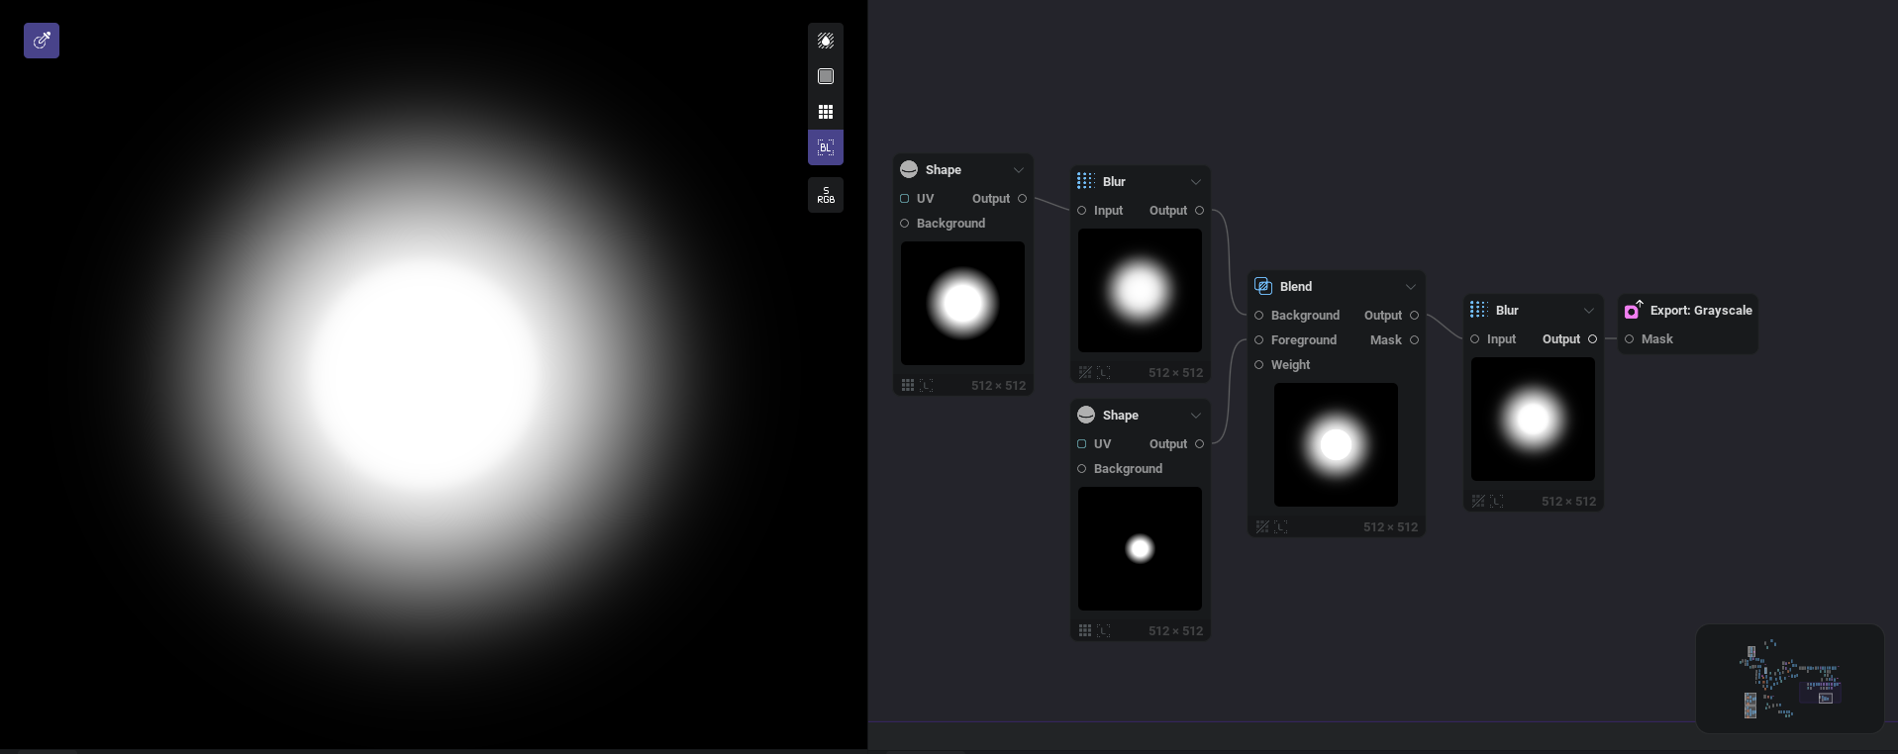Image resolution: width=1898 pixels, height=754 pixels.
Task: Toggle the transparency droplet view icon
Action: (826, 41)
